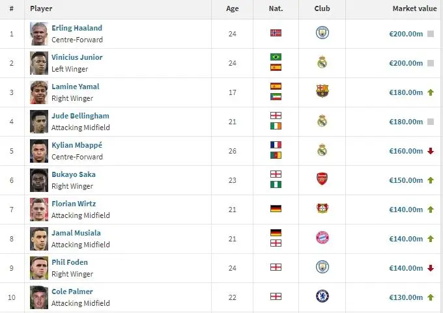
Task: Click the Norway flag in Haaland's row
Action: click(276, 33)
